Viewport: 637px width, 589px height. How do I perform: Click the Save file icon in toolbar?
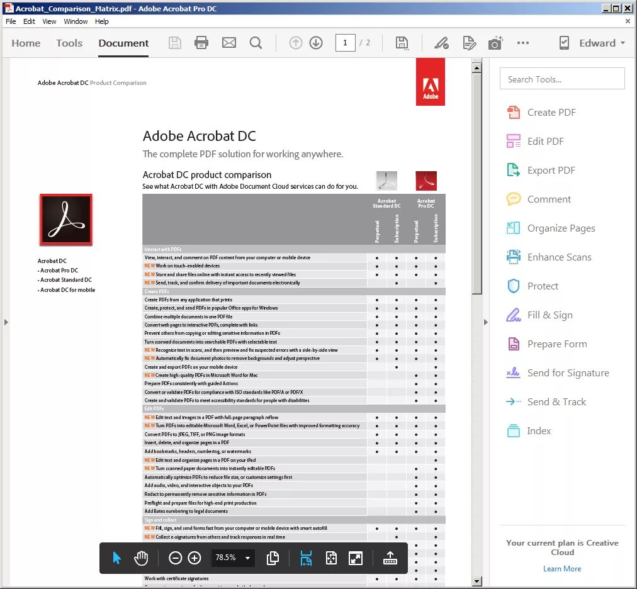pyautogui.click(x=175, y=43)
